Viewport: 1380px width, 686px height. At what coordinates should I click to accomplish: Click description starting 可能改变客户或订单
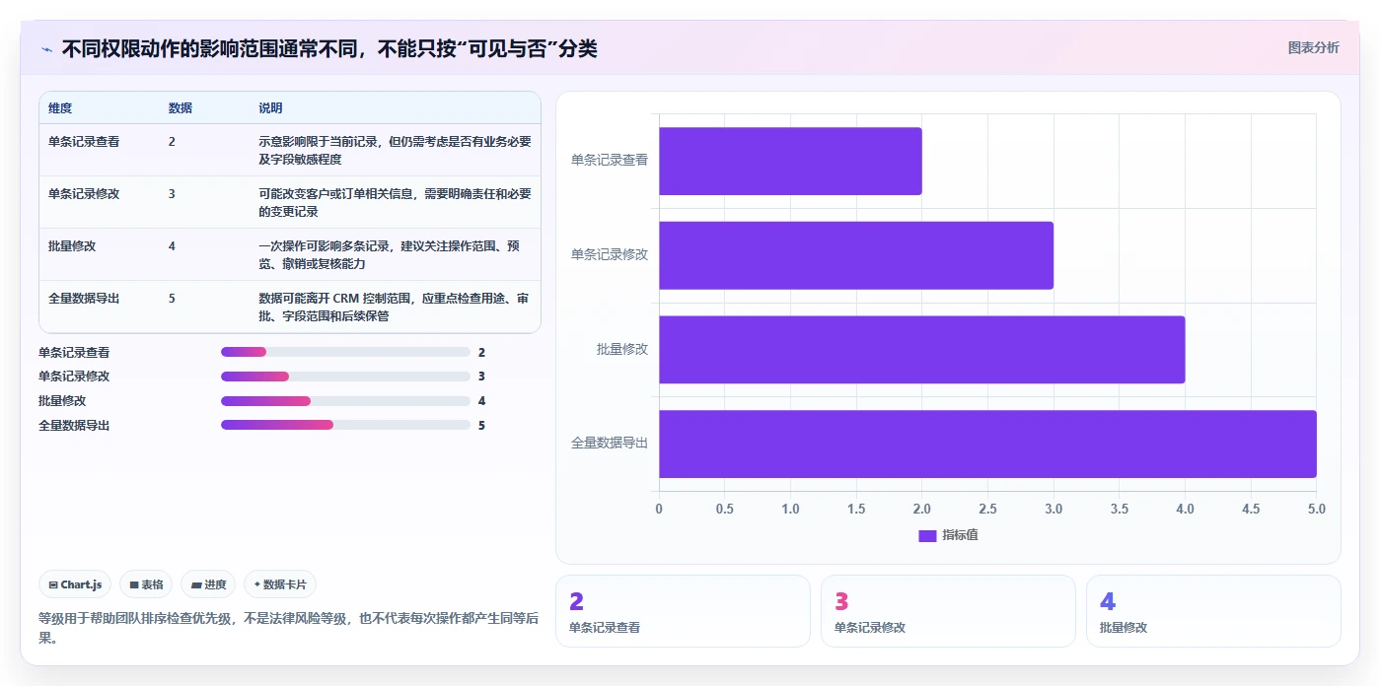[x=395, y=202]
